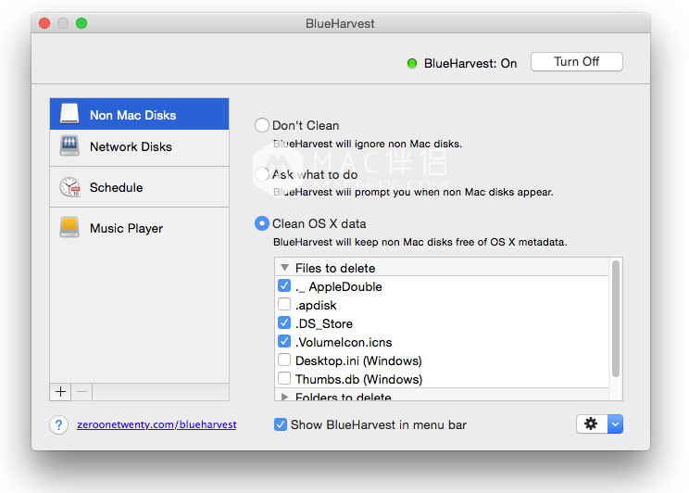The width and height of the screenshot is (689, 493).
Task: Click the gear settings icon
Action: pyautogui.click(x=592, y=423)
